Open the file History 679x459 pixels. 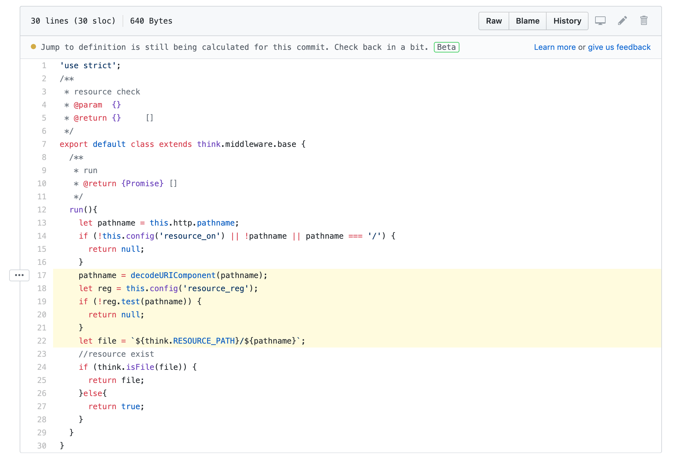point(567,21)
